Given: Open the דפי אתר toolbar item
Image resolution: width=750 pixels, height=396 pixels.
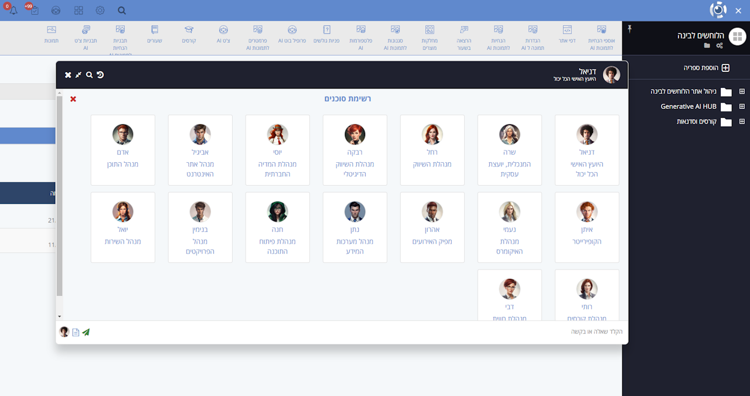Looking at the screenshot, I should tap(567, 35).
